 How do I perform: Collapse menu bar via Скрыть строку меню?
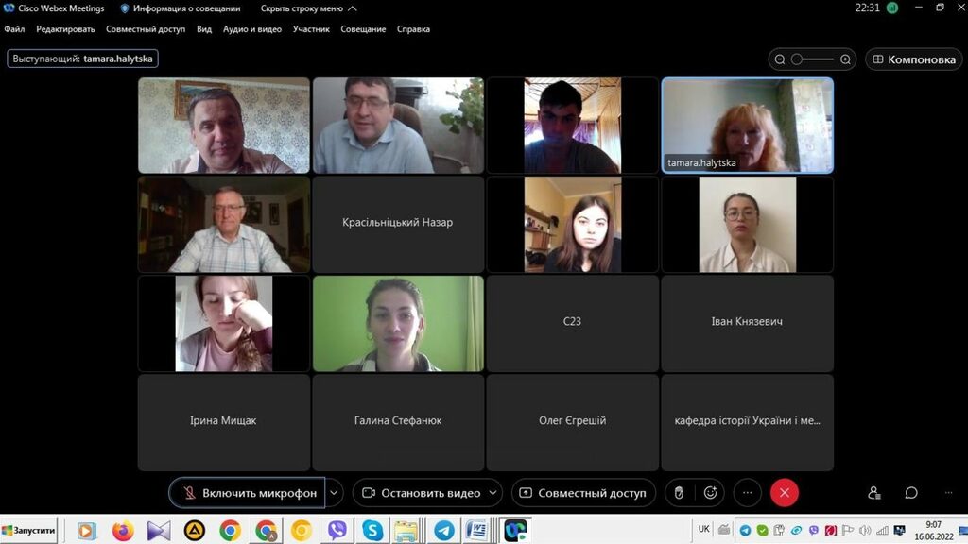(x=309, y=8)
